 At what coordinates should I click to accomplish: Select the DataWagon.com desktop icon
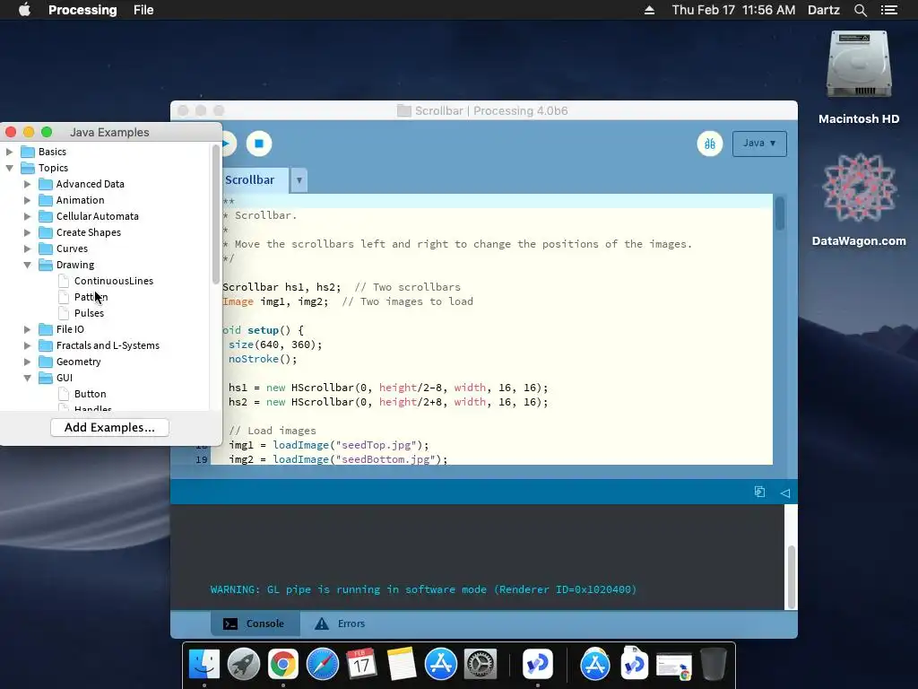coord(859,188)
